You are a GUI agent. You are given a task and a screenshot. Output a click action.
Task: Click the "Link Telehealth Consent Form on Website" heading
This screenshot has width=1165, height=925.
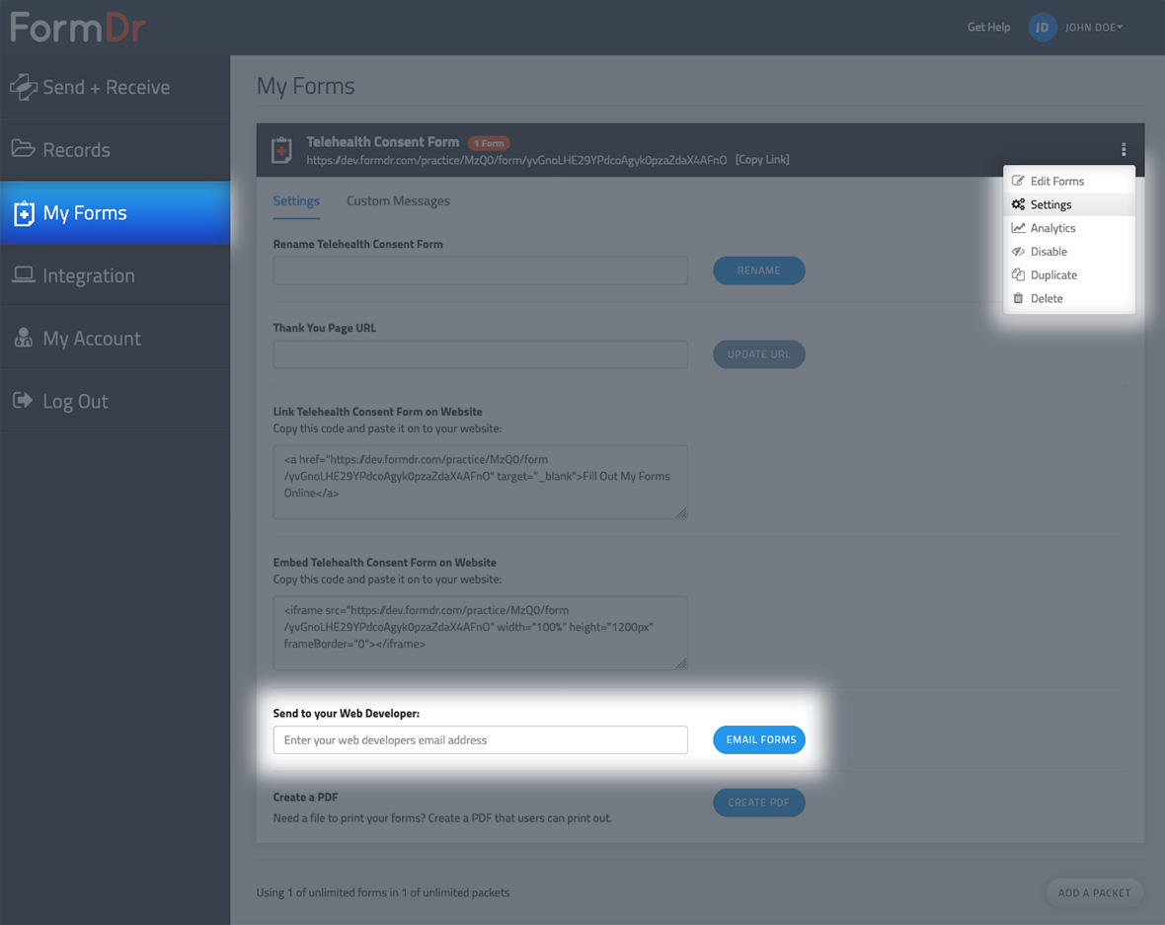pos(377,412)
